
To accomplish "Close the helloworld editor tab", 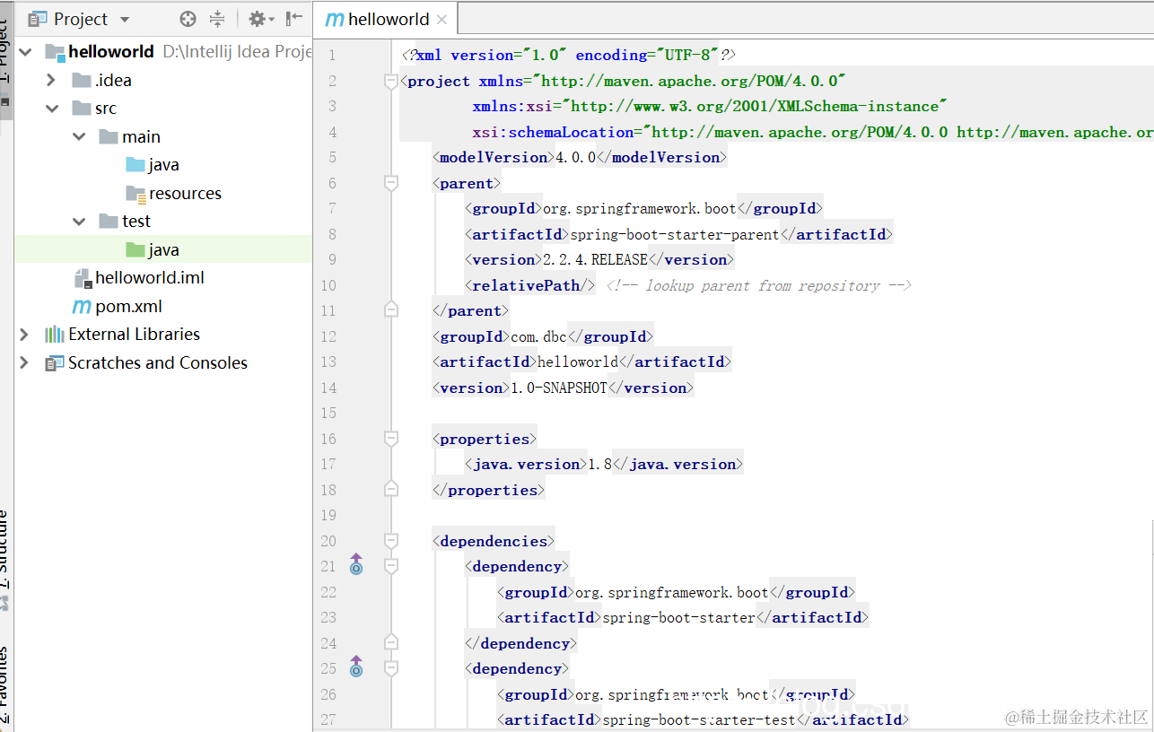I will [441, 19].
